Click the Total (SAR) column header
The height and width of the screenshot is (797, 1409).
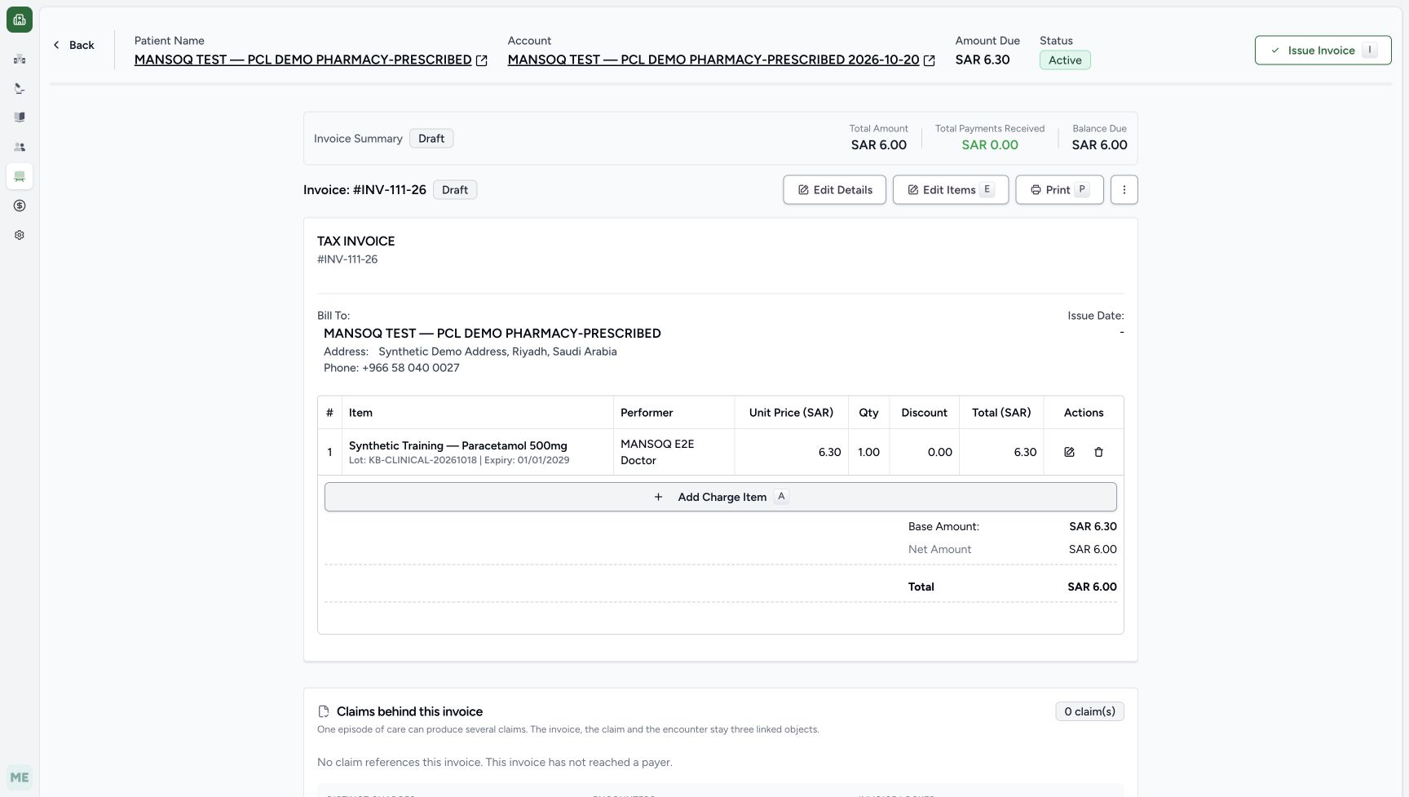tap(1001, 413)
